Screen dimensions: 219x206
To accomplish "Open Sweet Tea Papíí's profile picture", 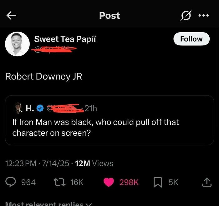I will [17, 44].
